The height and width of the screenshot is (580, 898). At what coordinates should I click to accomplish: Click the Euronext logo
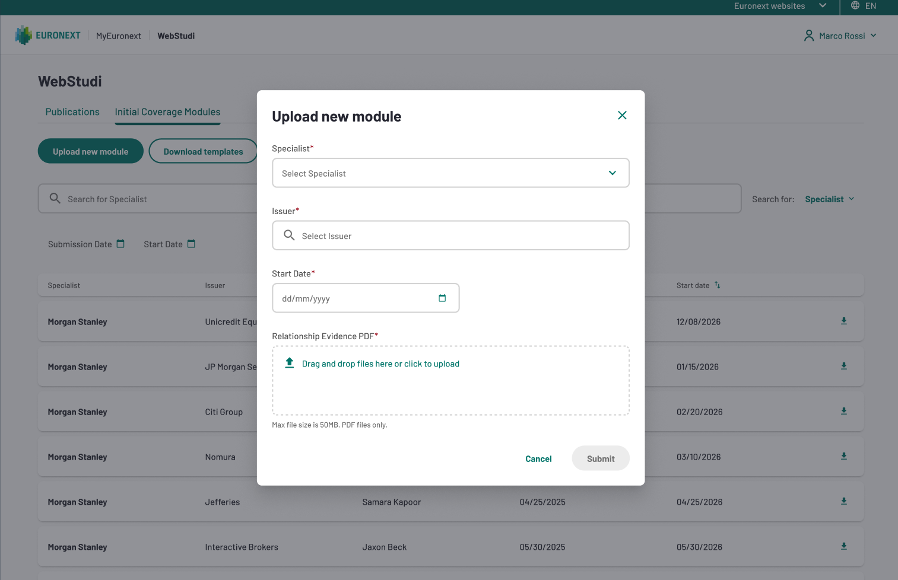[x=48, y=36]
